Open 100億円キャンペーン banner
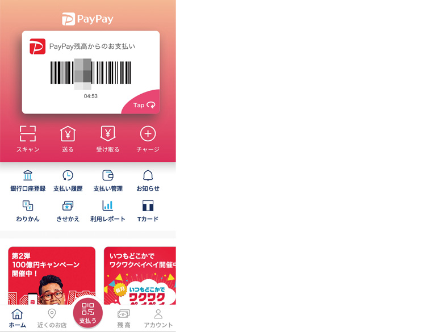Image resolution: width=443 pixels, height=332 pixels. (52, 276)
